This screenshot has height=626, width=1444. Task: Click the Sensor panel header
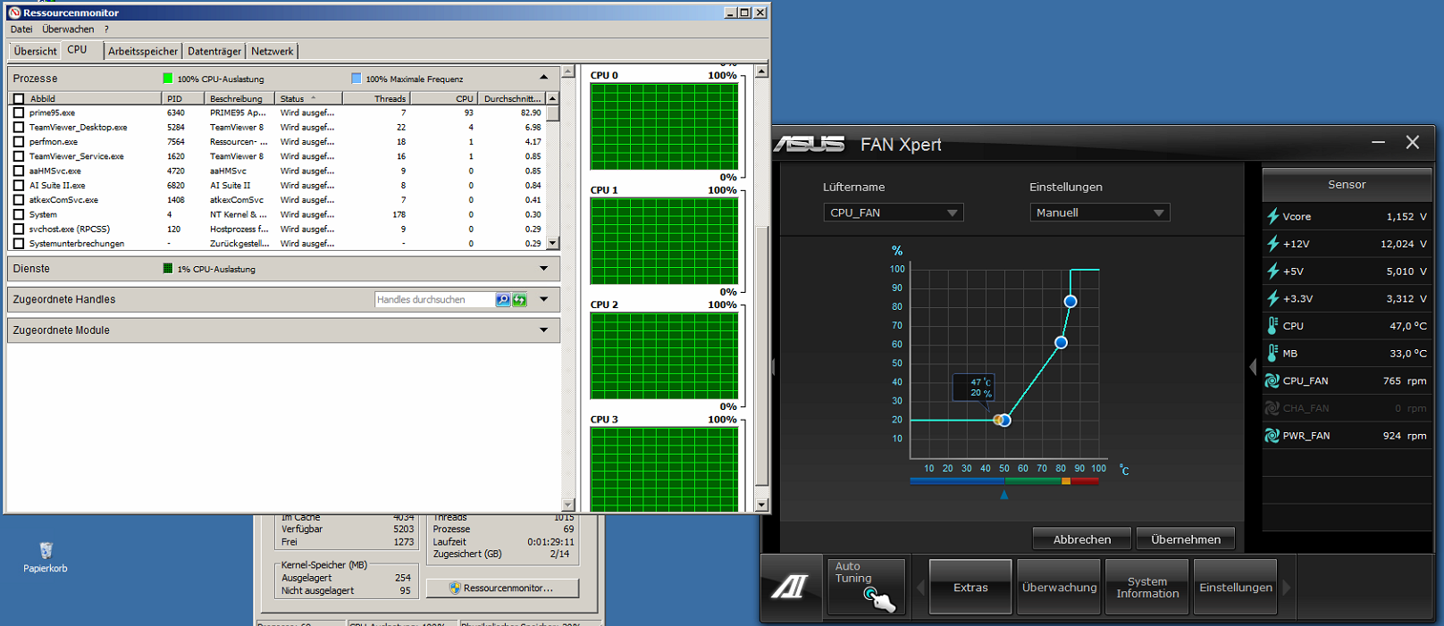(x=1347, y=184)
